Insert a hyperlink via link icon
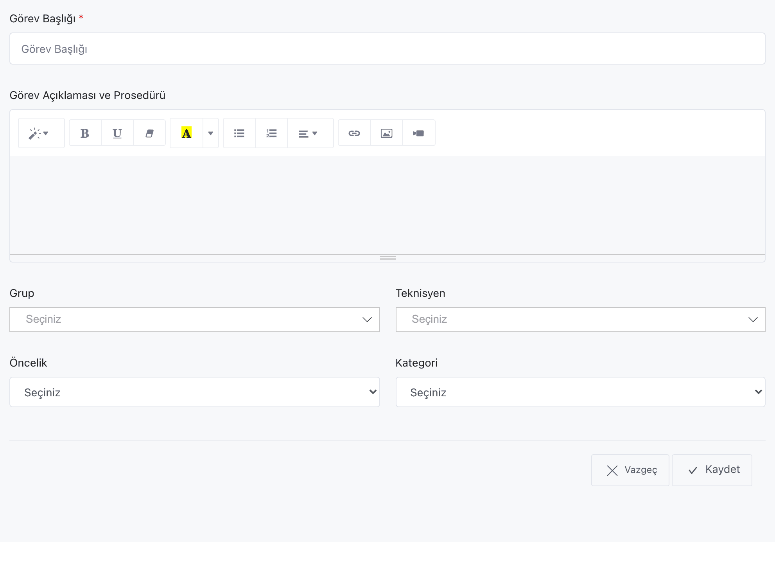Viewport: 775px width, 561px height. click(x=354, y=133)
